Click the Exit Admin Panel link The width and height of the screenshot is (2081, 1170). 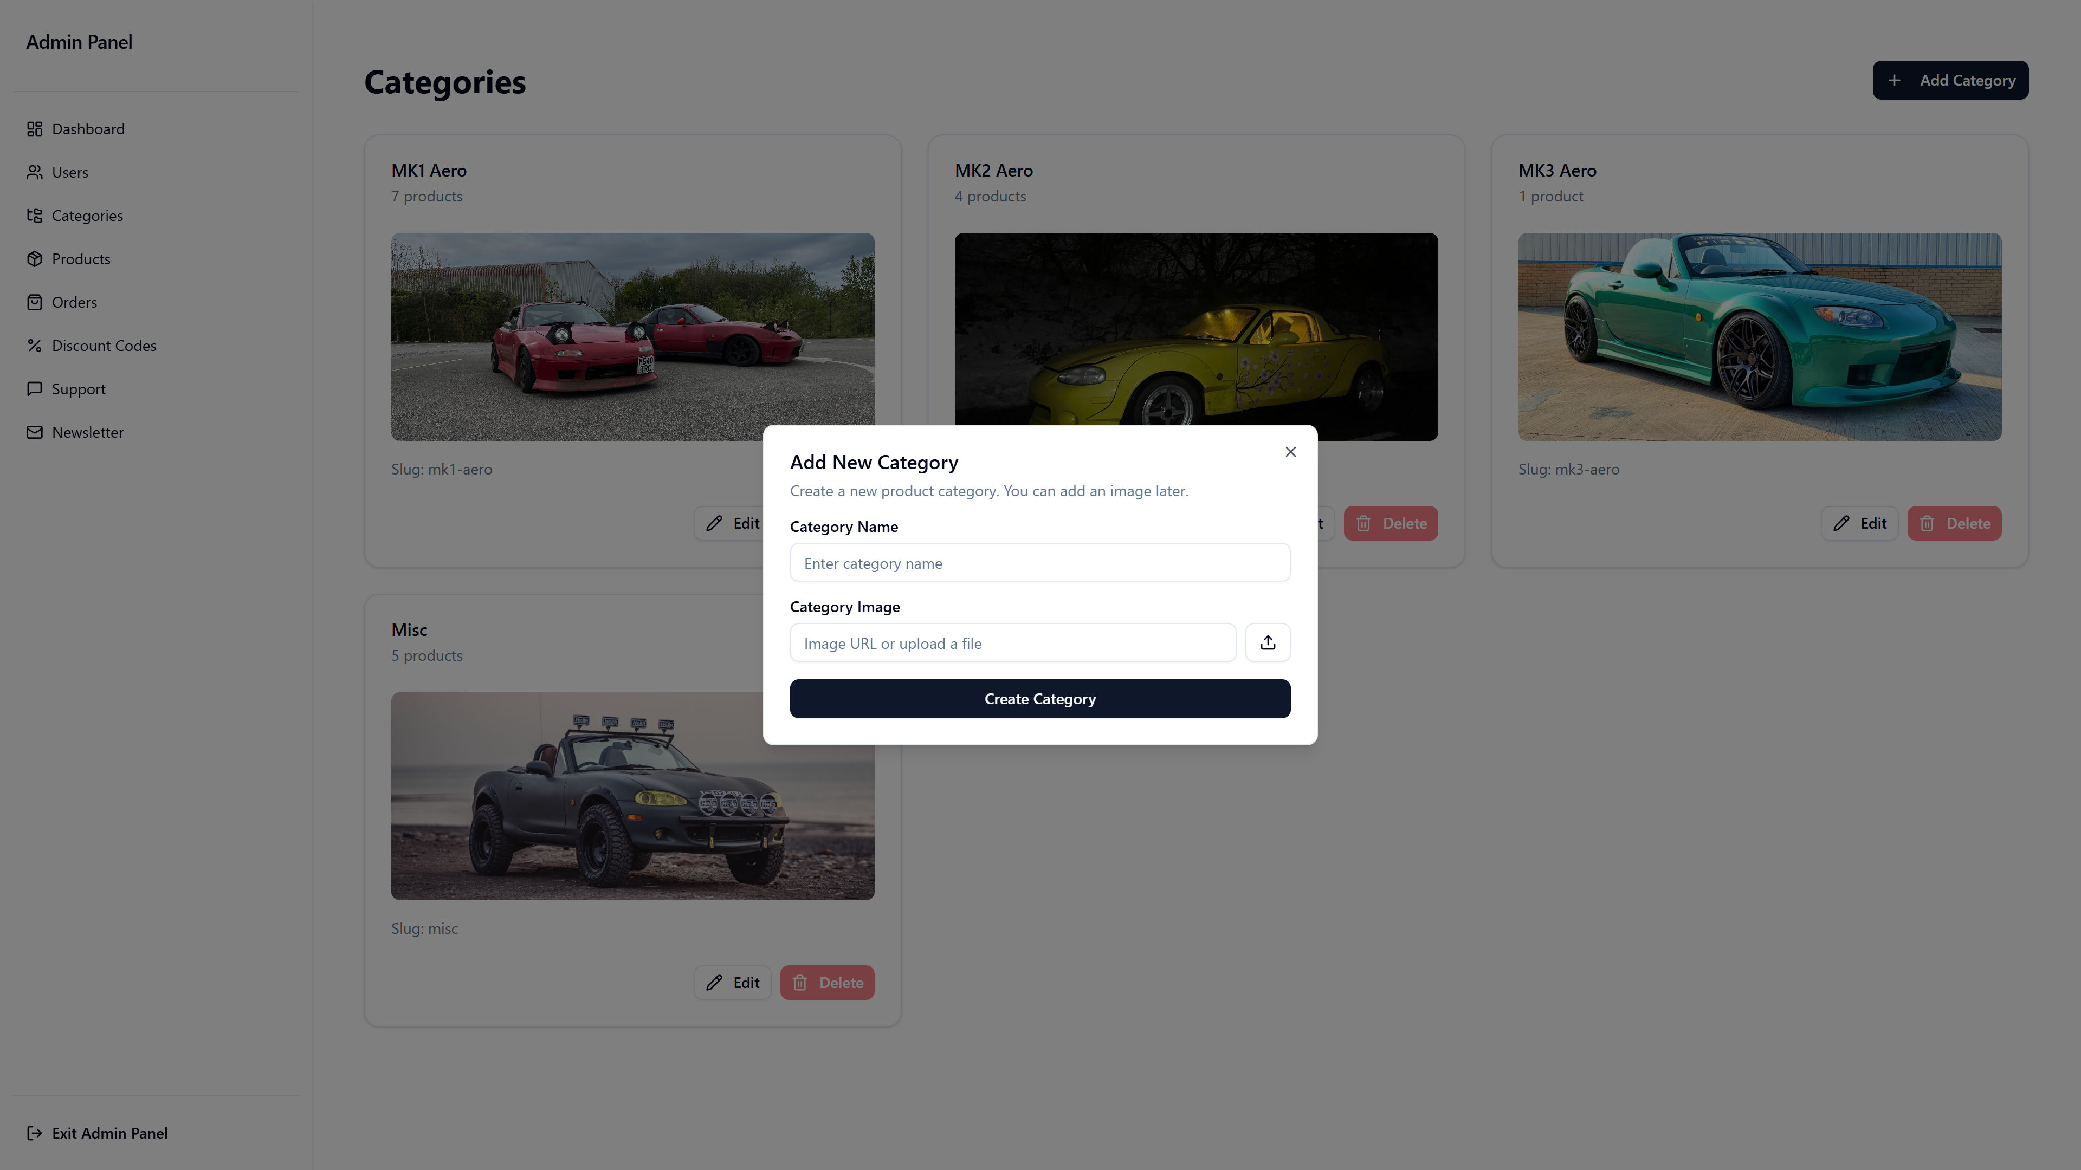pyautogui.click(x=110, y=1133)
